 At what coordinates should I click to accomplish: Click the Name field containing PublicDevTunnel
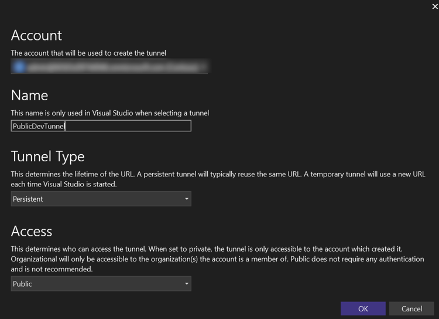101,126
